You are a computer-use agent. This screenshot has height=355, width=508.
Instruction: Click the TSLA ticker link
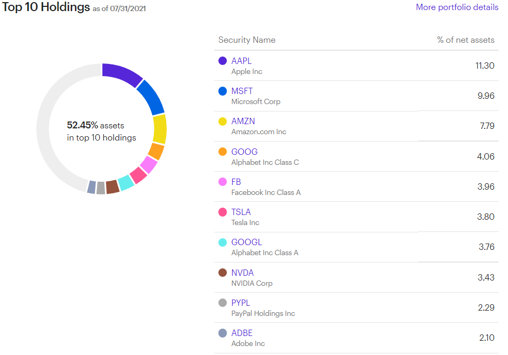pos(241,212)
